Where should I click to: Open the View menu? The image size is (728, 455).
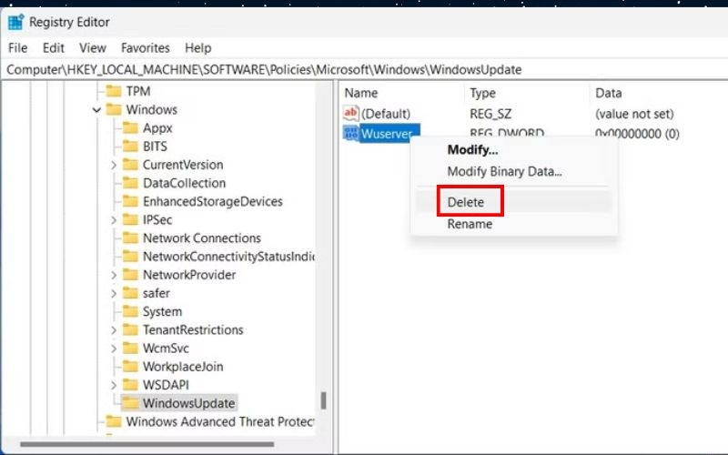pos(93,48)
